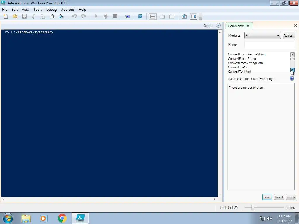299x224 pixels.
Task: Click in the command Name field
Action: 270,45
